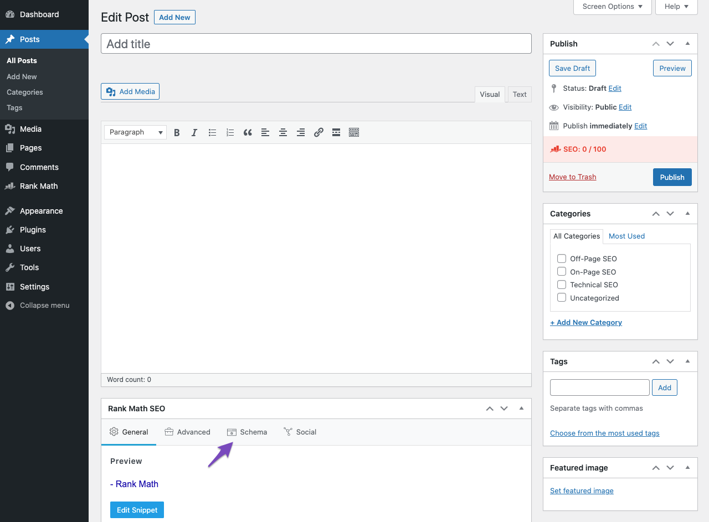Show the Most Used categories tab
The height and width of the screenshot is (522, 709).
pos(626,236)
